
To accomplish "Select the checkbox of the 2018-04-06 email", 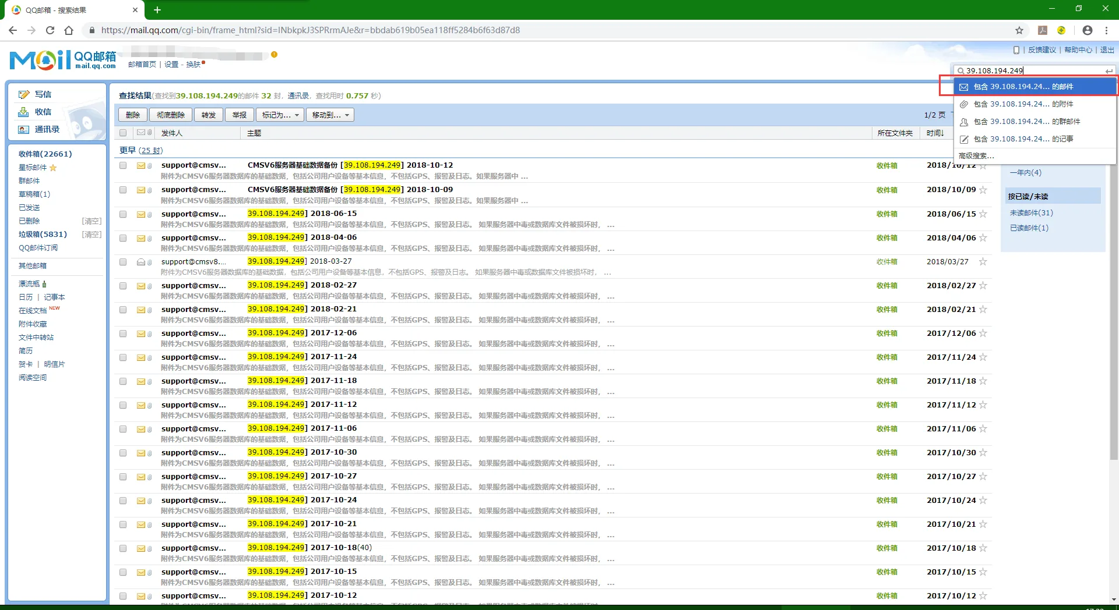I will (x=123, y=238).
